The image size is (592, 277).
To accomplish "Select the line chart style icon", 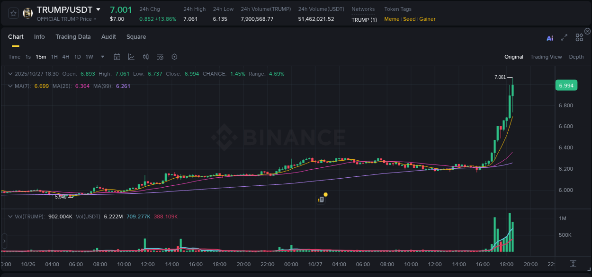I will [131, 57].
